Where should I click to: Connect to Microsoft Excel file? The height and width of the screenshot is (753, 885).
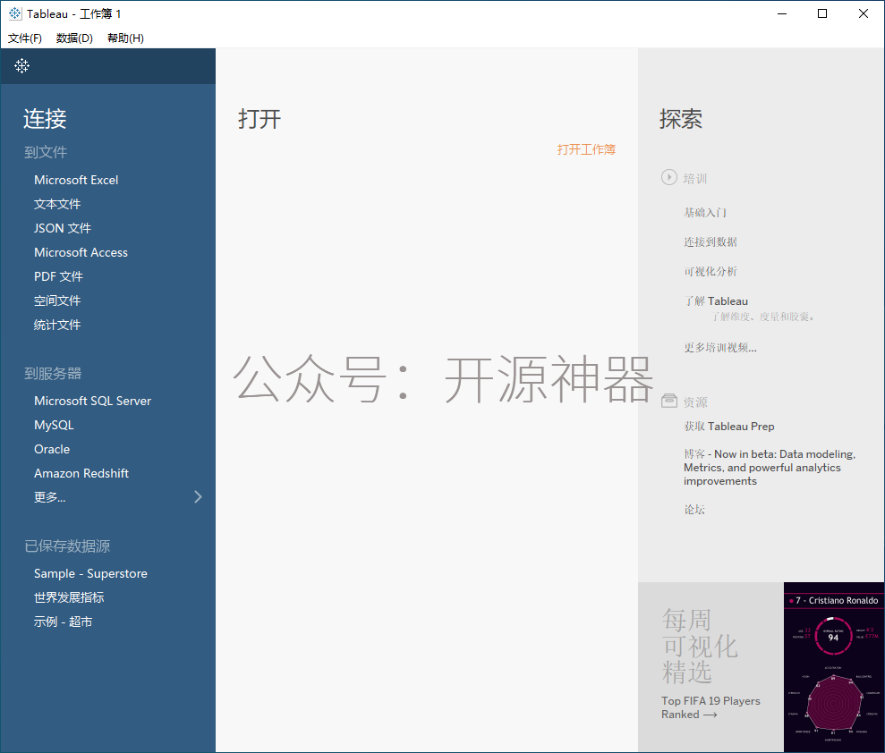coord(76,180)
